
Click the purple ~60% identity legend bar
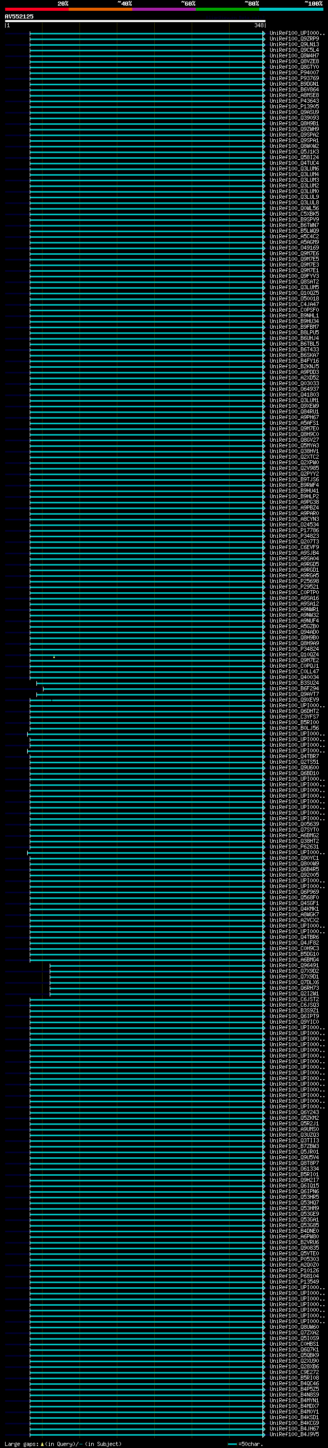click(x=165, y=9)
